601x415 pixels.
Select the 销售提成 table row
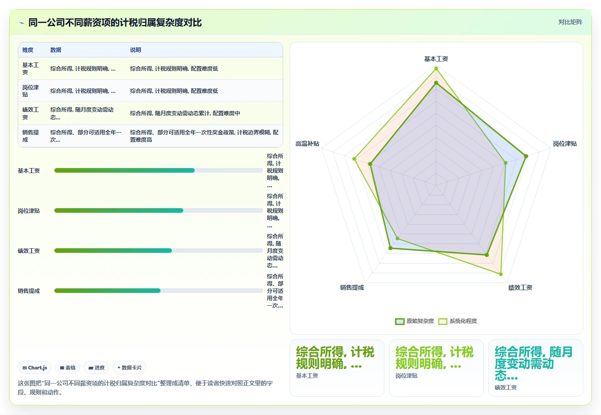[x=150, y=136]
